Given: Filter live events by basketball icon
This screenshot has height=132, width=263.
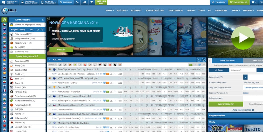Looking at the screenshot, I should click(x=70, y=65).
